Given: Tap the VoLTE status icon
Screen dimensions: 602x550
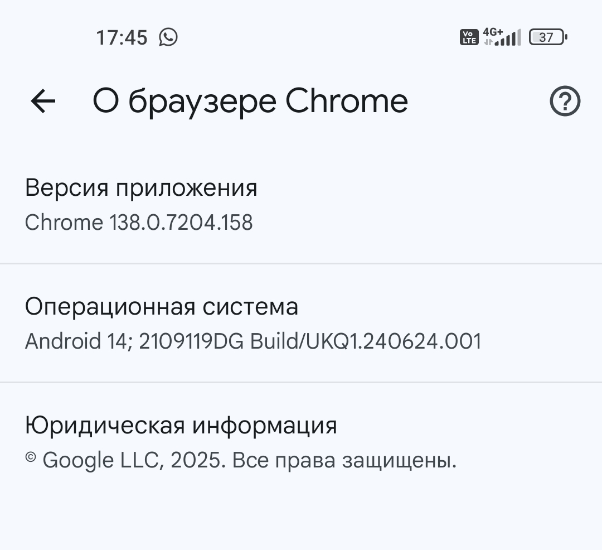Looking at the screenshot, I should (469, 37).
